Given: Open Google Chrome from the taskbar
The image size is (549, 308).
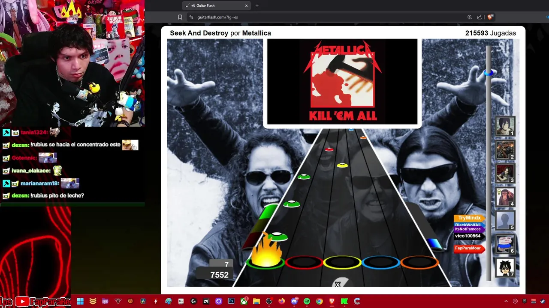Looking at the screenshot, I should [319, 301].
